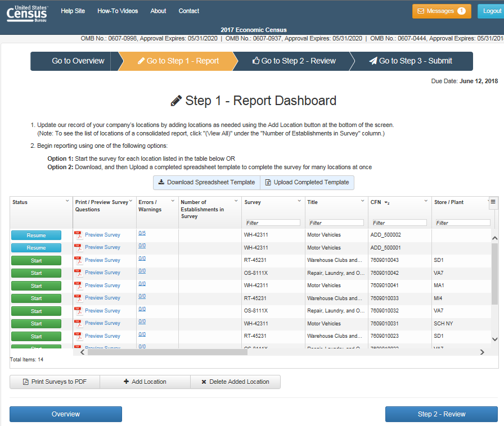Click the table scroll up arrow
The height and width of the screenshot is (426, 504).
(495, 238)
